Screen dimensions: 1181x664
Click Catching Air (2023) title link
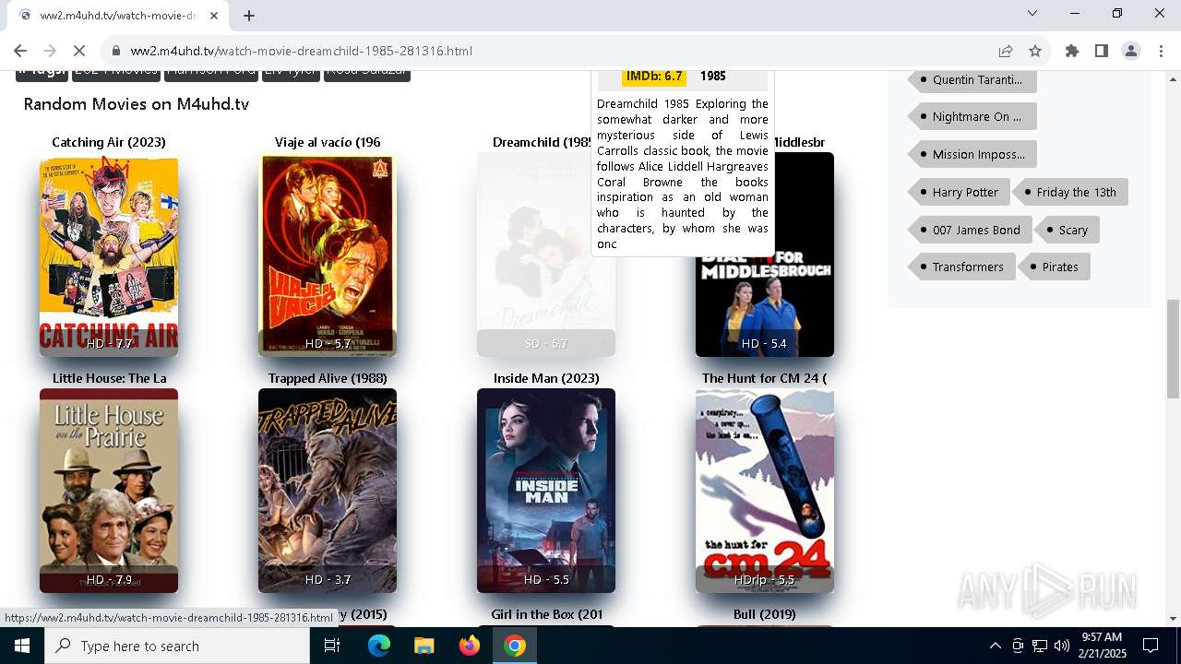(x=109, y=142)
